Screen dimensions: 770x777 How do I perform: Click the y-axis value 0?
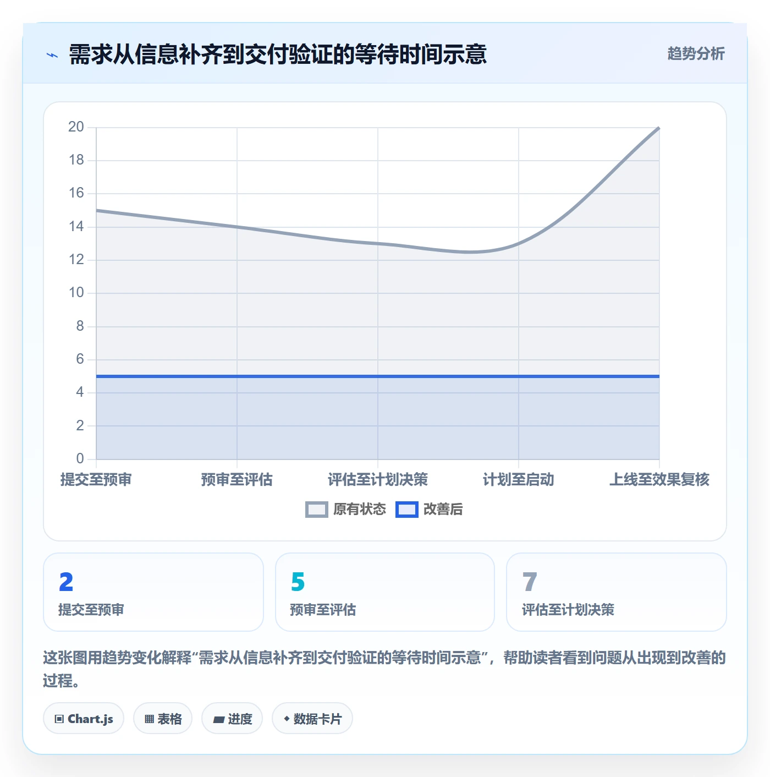[x=80, y=458]
